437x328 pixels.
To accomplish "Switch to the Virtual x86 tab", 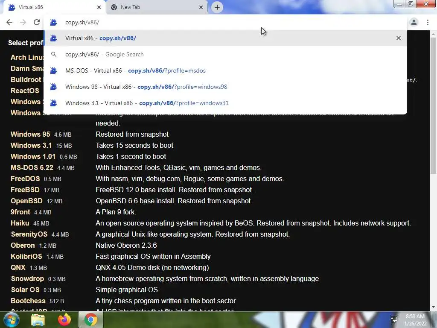I will [x=54, y=7].
